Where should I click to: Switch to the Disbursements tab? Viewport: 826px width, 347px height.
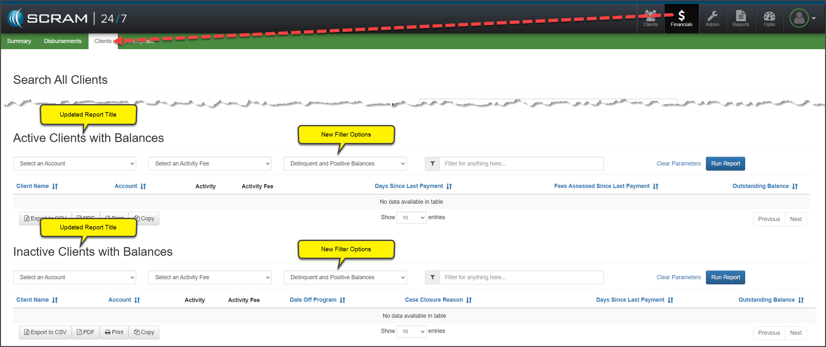pos(63,41)
